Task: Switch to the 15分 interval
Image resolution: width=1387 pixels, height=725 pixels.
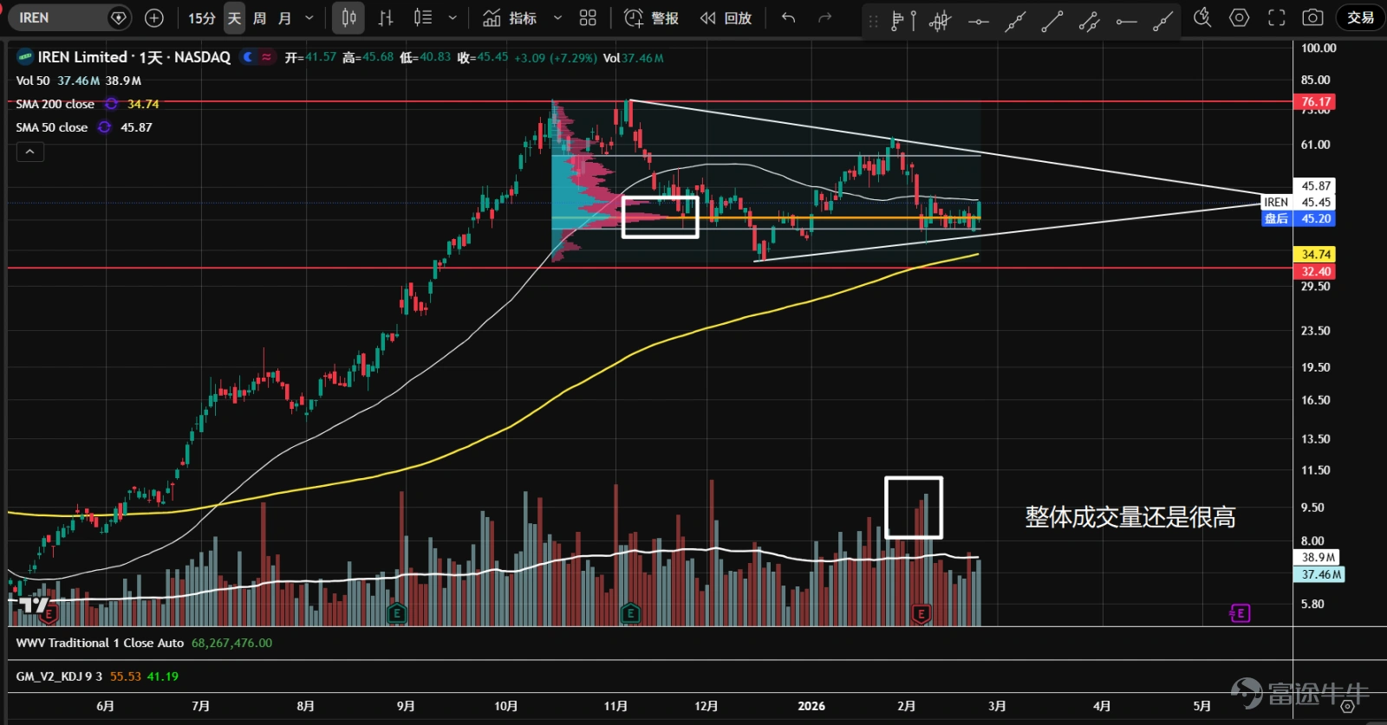Action: [x=201, y=18]
